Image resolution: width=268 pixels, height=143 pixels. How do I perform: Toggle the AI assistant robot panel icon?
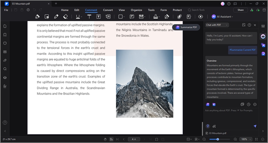(x=263, y=37)
